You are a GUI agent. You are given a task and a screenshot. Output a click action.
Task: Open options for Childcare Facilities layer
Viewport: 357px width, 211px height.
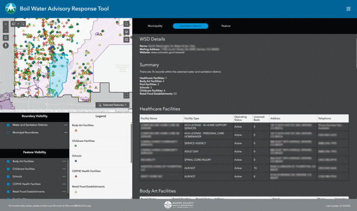point(64,169)
